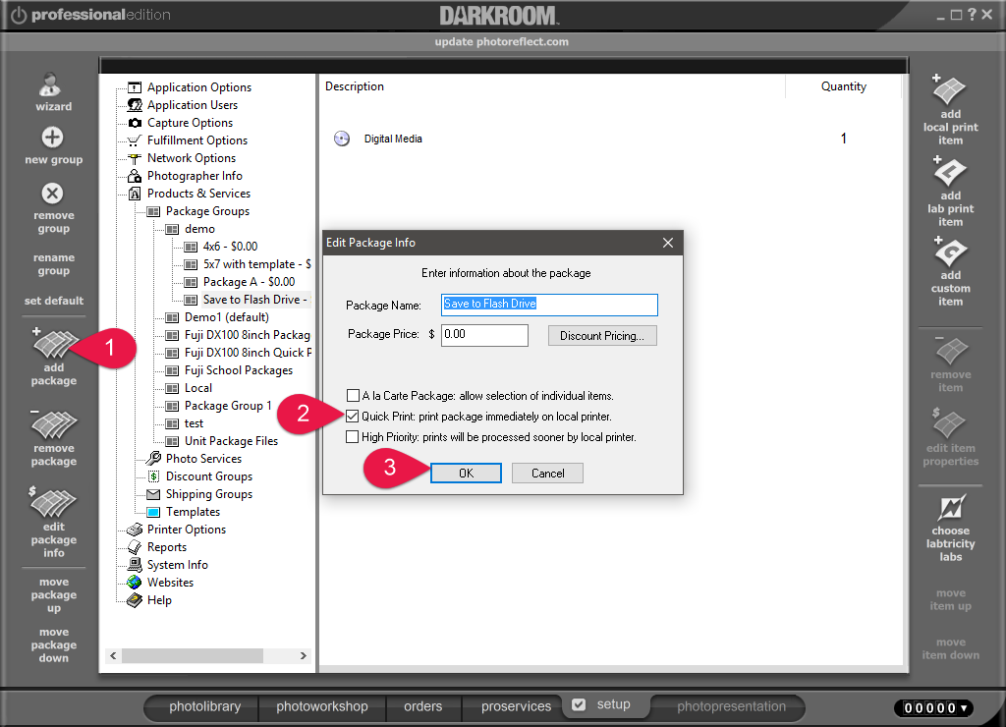Add a custom item
Image resolution: width=1006 pixels, height=727 pixels.
pos(950,272)
